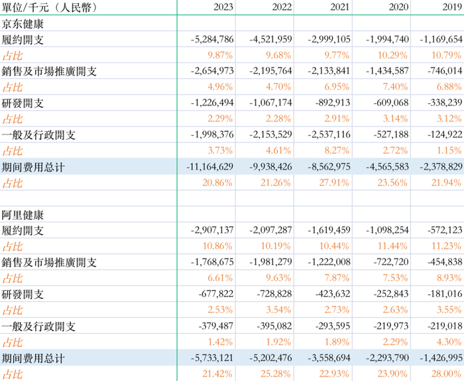Select percentage 21.42%

point(217,374)
